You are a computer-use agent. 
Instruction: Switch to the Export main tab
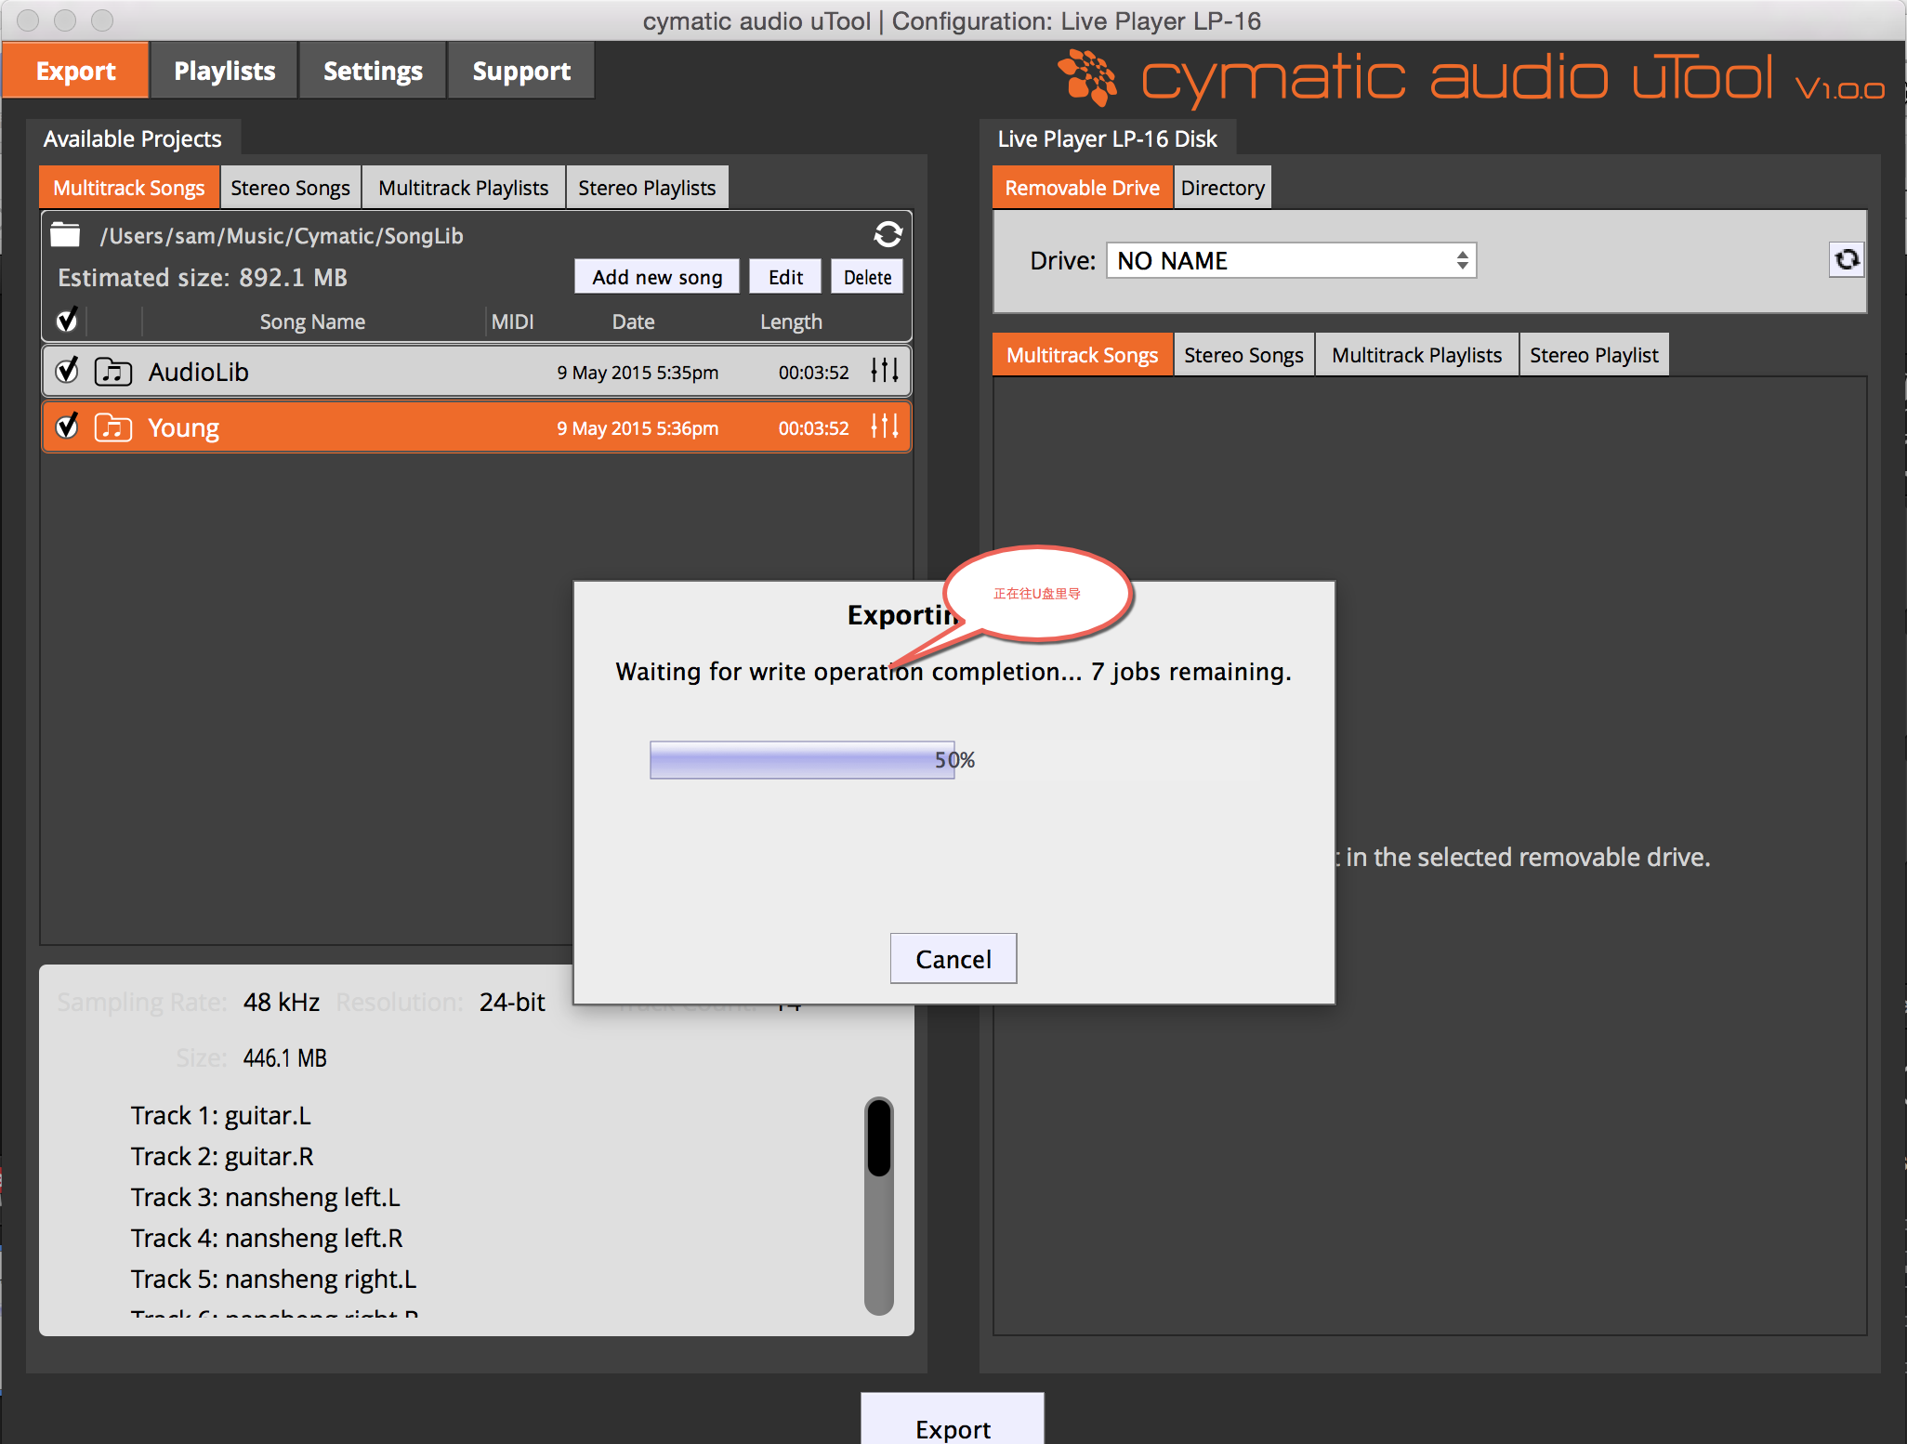click(75, 71)
